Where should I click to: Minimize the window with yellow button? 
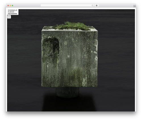[x=10, y=6]
